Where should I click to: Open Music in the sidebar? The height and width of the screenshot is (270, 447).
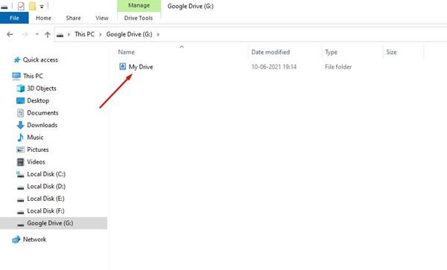pyautogui.click(x=35, y=137)
